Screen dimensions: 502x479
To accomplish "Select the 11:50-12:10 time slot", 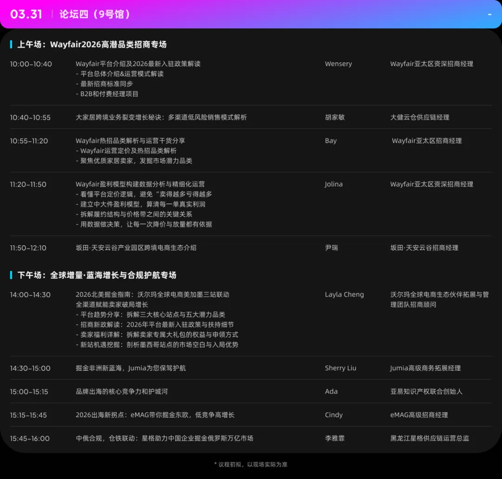I will coord(28,248).
